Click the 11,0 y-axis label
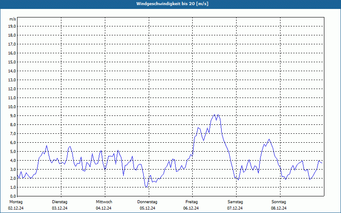Image resolution: width=341 pixels, height=213 pixels. (12, 98)
